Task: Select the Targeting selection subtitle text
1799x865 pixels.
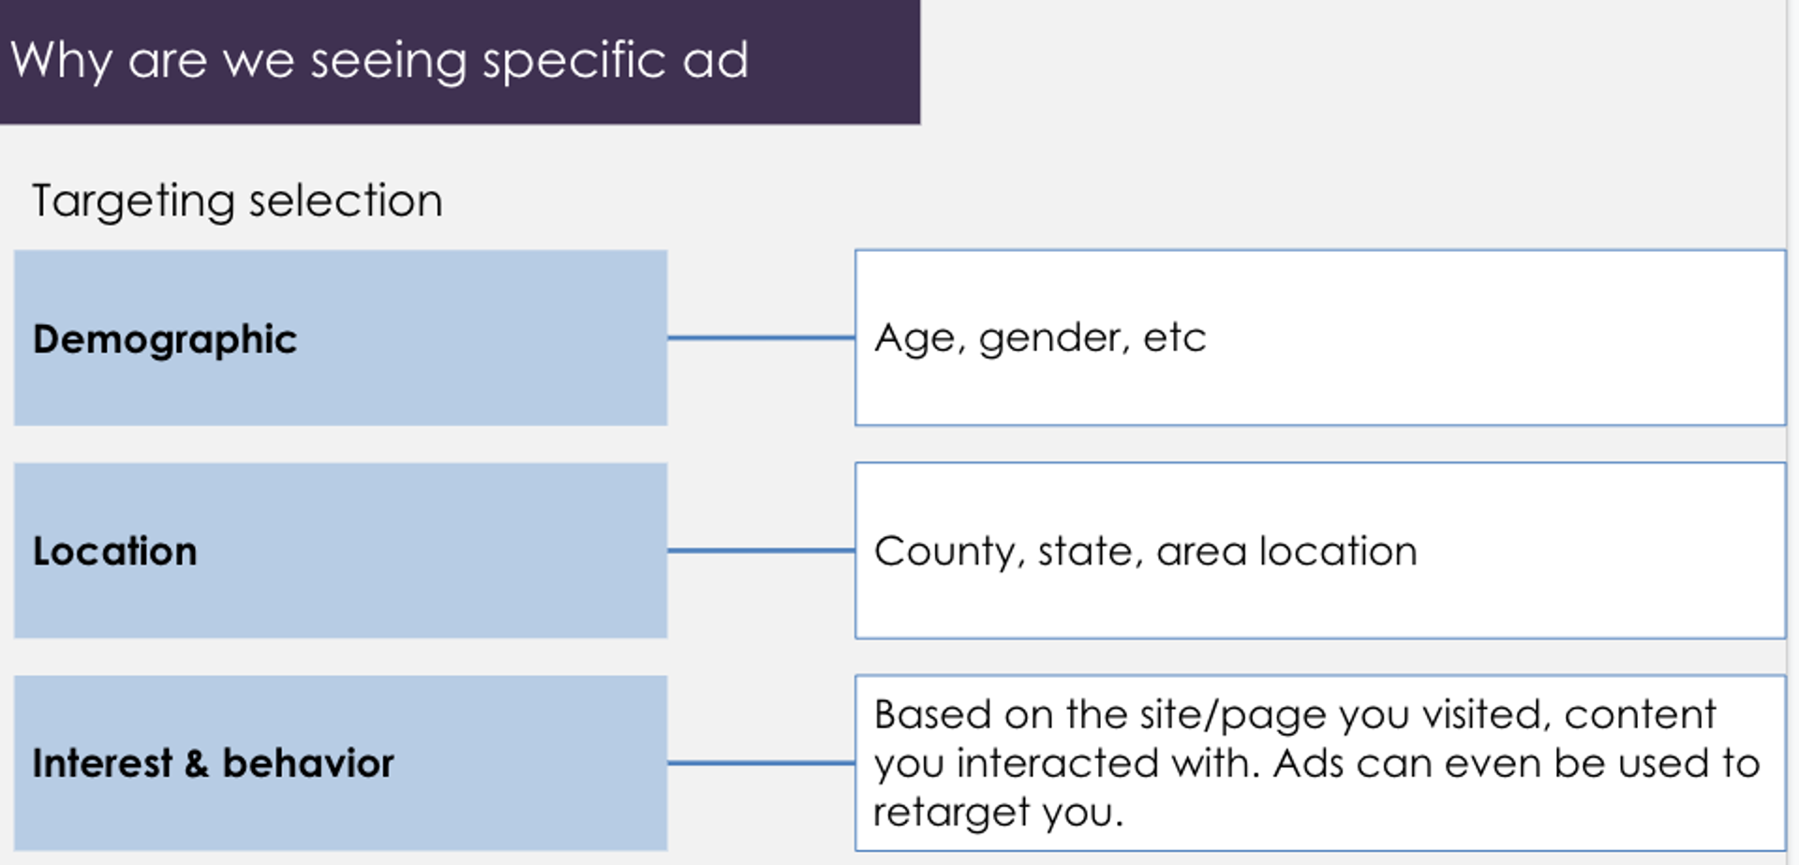Action: click(237, 201)
